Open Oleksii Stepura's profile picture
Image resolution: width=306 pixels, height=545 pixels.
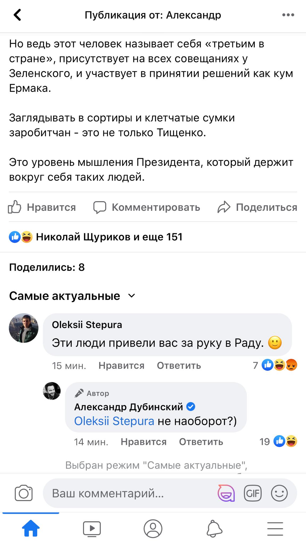click(x=24, y=328)
